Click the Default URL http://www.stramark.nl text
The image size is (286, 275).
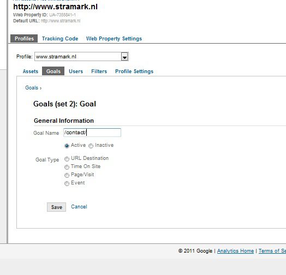tap(61, 21)
